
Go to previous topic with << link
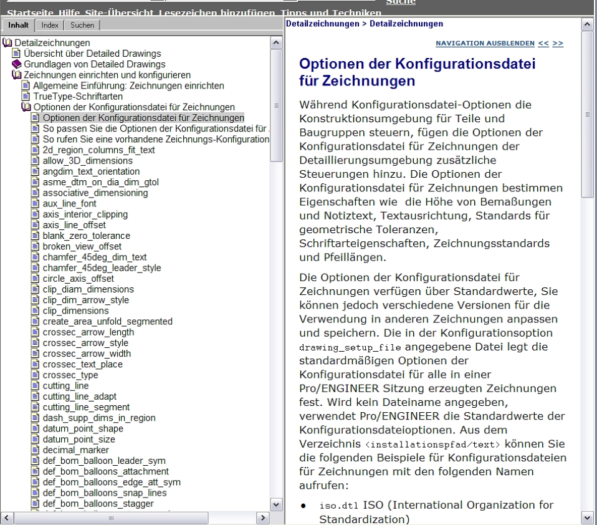pos(543,43)
